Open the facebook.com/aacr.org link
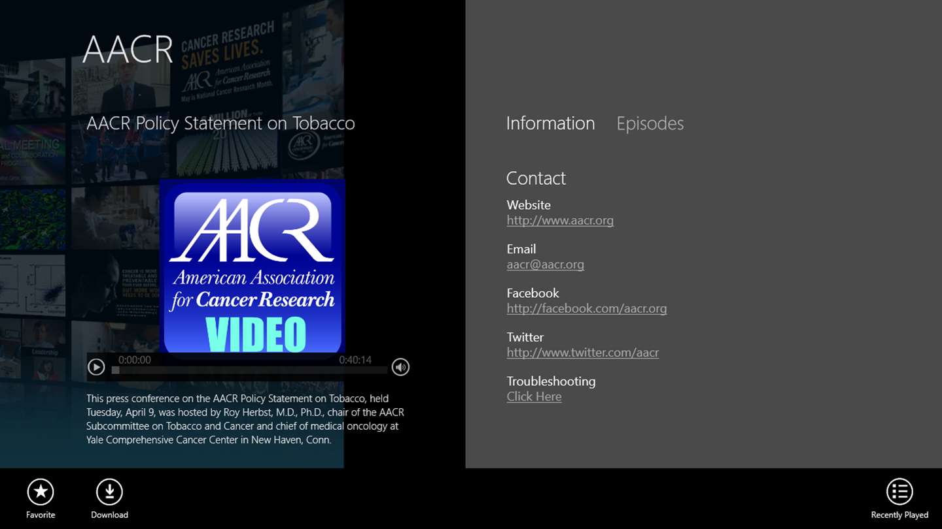942x529 pixels. coord(587,308)
